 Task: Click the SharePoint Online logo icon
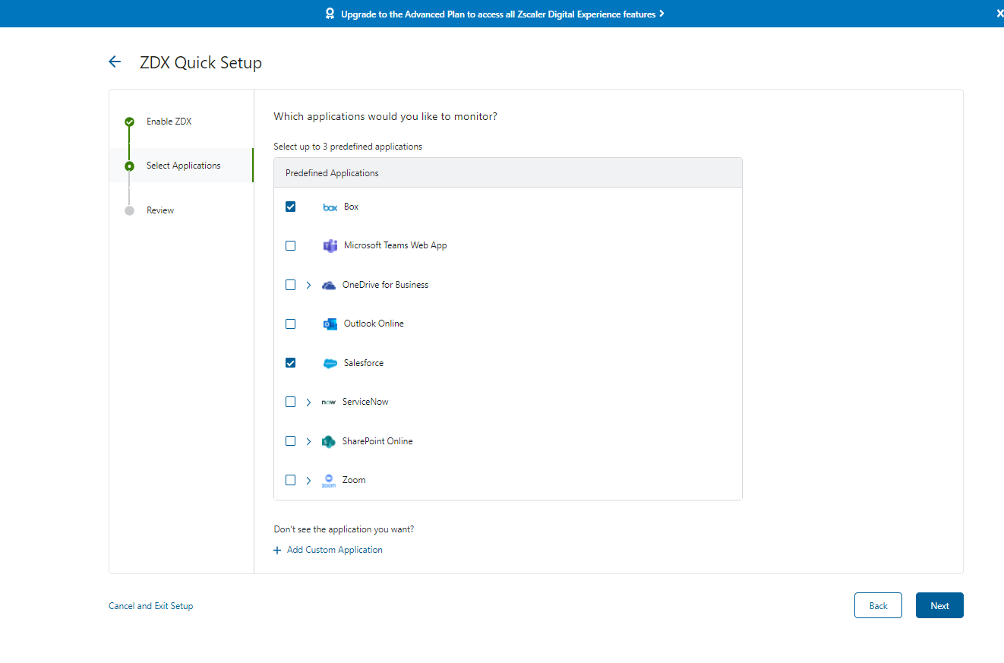click(329, 442)
